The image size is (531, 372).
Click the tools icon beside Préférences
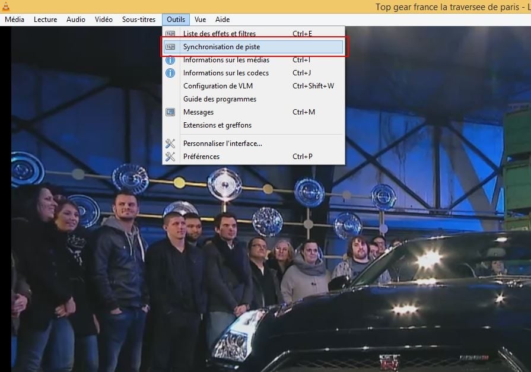pyautogui.click(x=170, y=157)
